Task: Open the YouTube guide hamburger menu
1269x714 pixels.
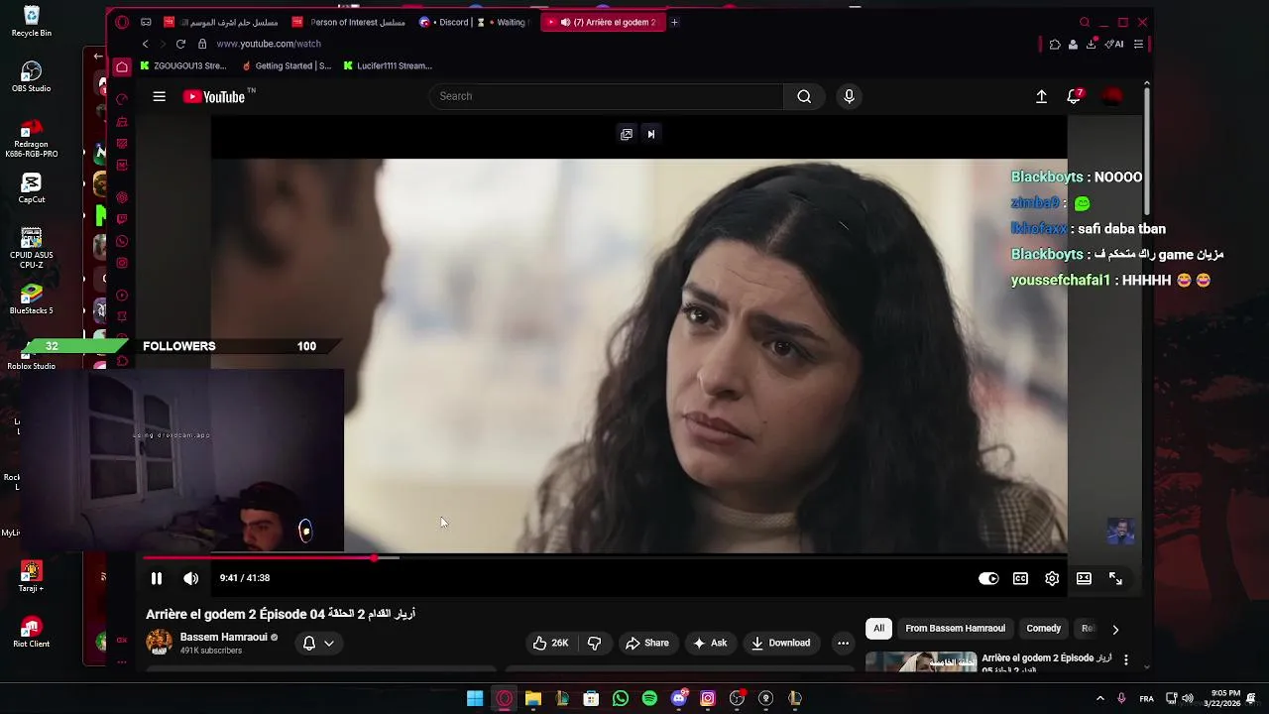Action: [159, 96]
